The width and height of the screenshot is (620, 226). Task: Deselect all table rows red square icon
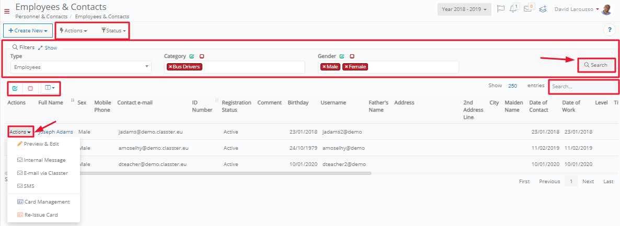[x=30, y=88]
